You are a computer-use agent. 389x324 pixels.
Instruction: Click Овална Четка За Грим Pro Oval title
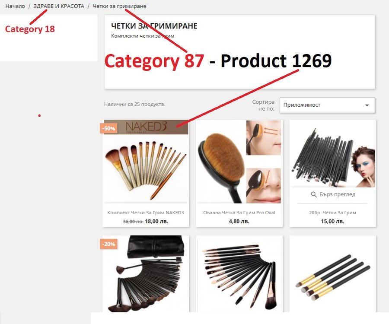pos(239,213)
